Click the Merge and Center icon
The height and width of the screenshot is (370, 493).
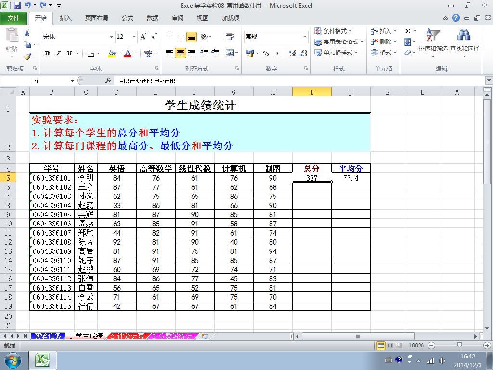(230, 53)
